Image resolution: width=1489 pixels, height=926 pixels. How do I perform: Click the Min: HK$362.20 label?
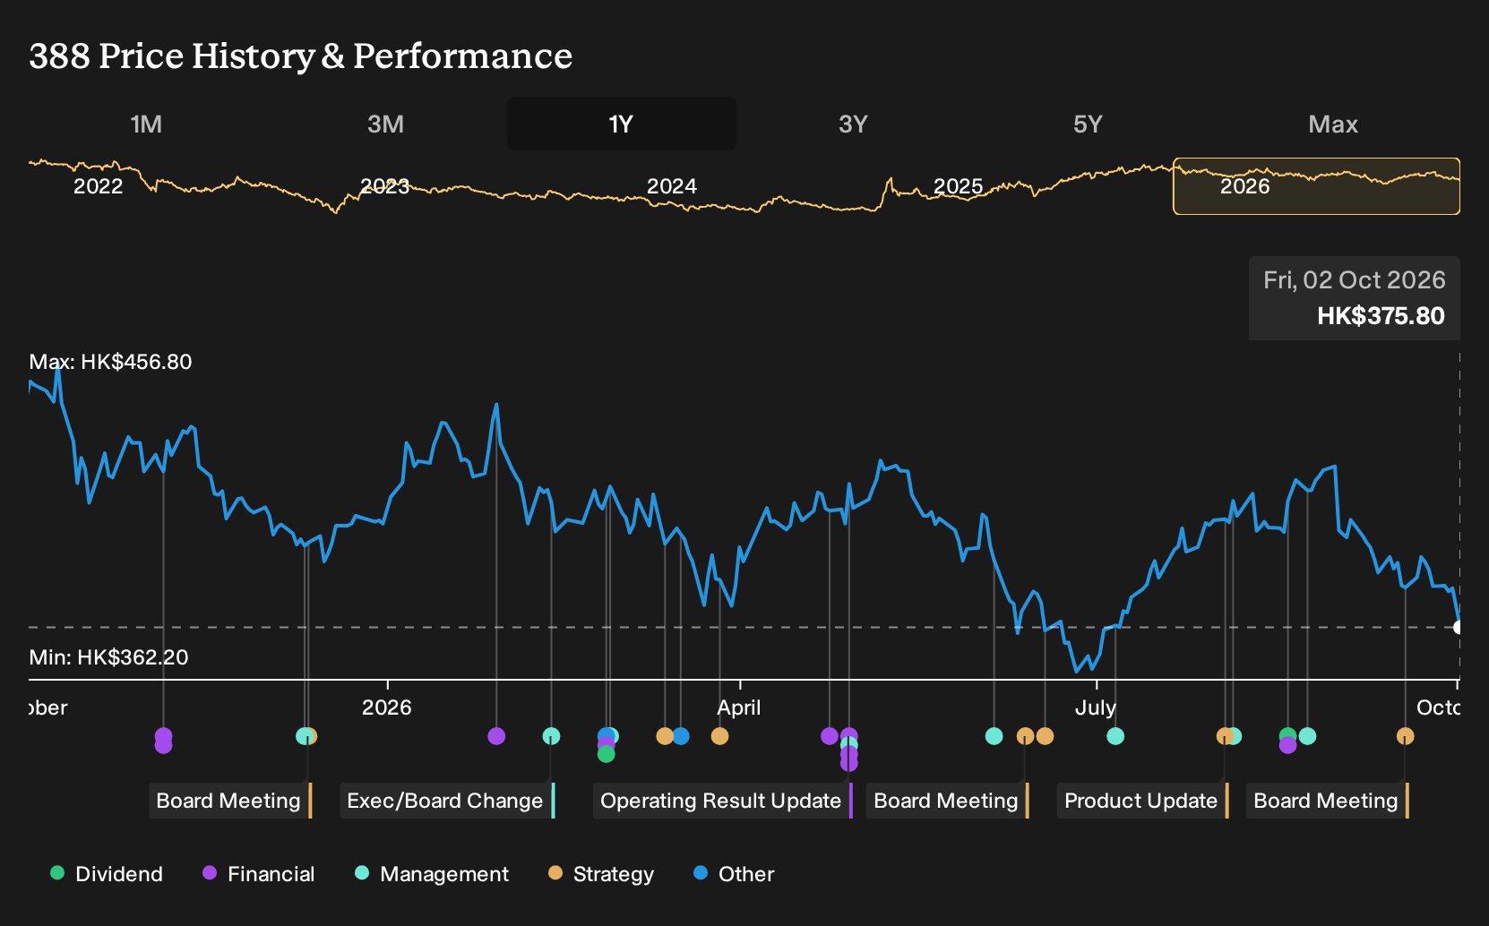[x=108, y=657]
